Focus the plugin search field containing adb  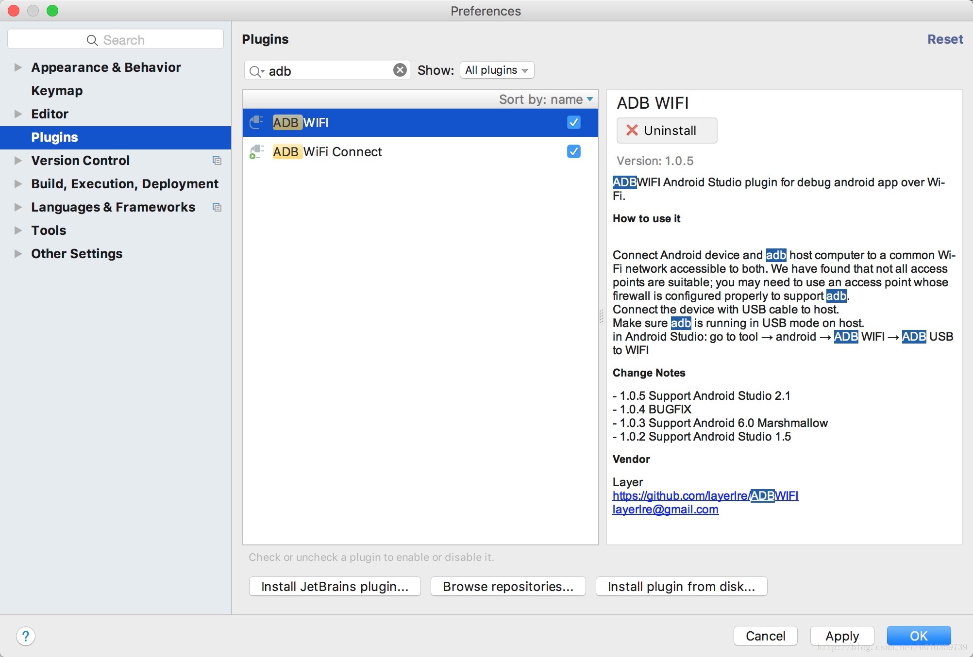tap(328, 70)
